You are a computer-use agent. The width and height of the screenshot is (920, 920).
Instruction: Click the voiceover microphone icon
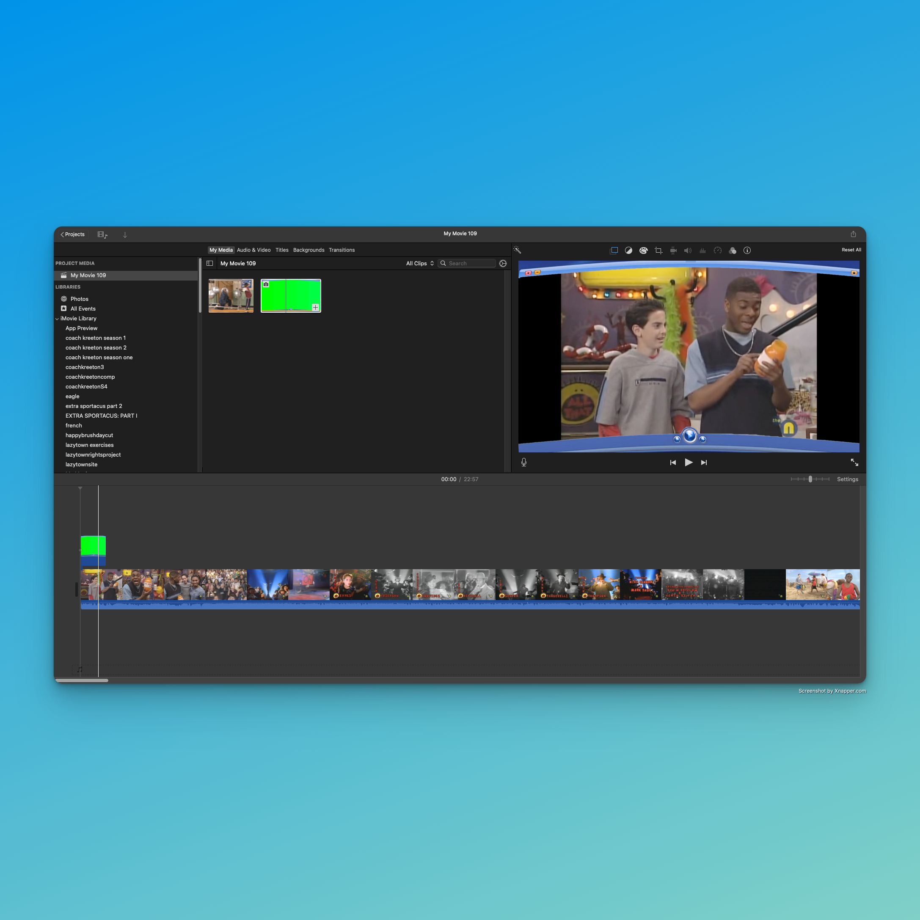524,463
